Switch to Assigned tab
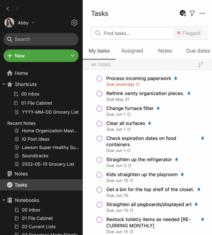 pyautogui.click(x=132, y=51)
